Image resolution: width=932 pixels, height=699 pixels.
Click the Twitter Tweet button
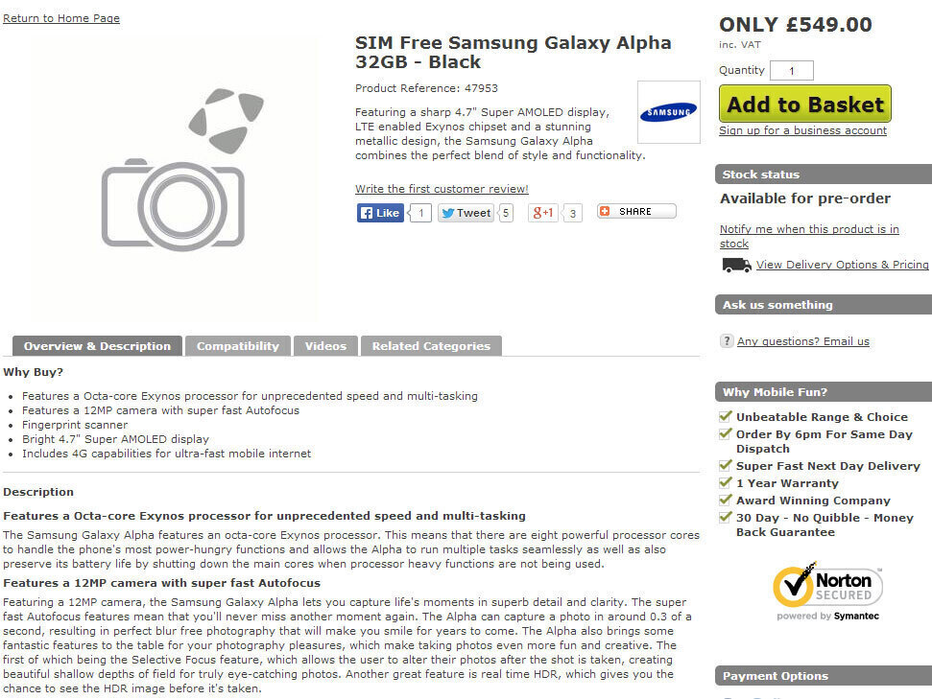point(466,213)
